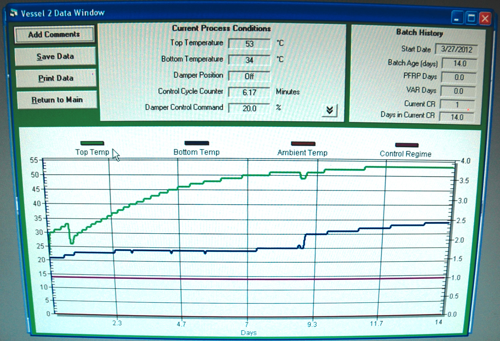Viewport: 500px width, 341px height.
Task: Select the Bottom Temperature value field
Action: coord(249,60)
